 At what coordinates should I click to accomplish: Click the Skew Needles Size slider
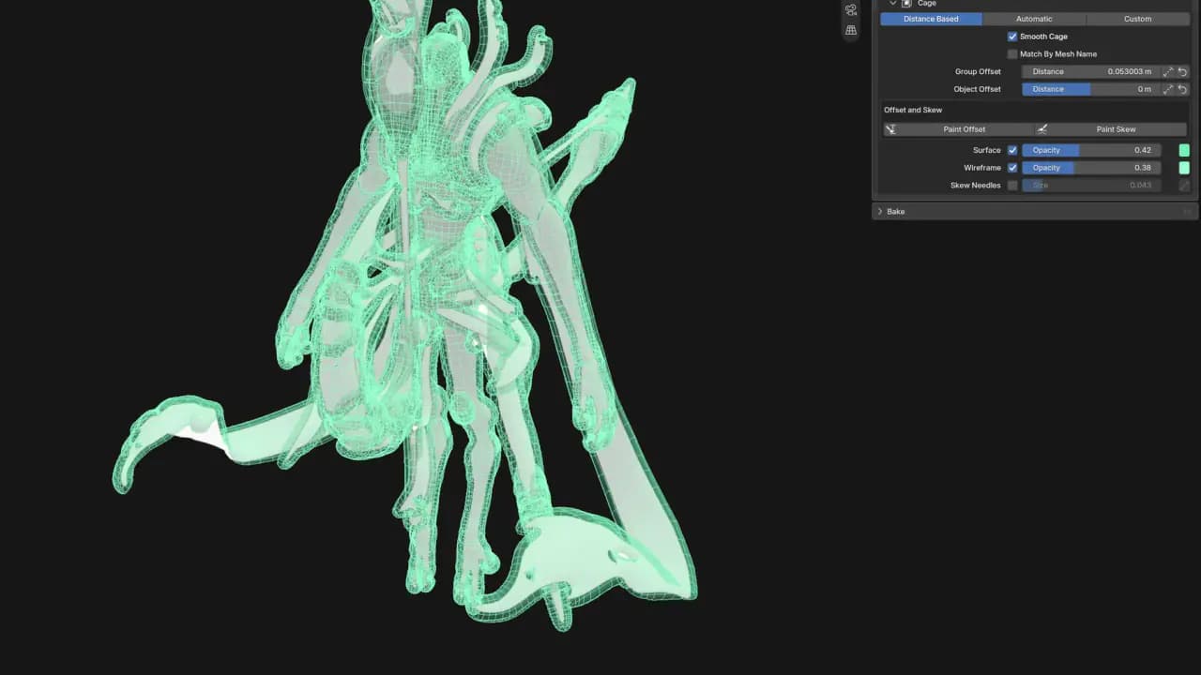coord(1091,186)
